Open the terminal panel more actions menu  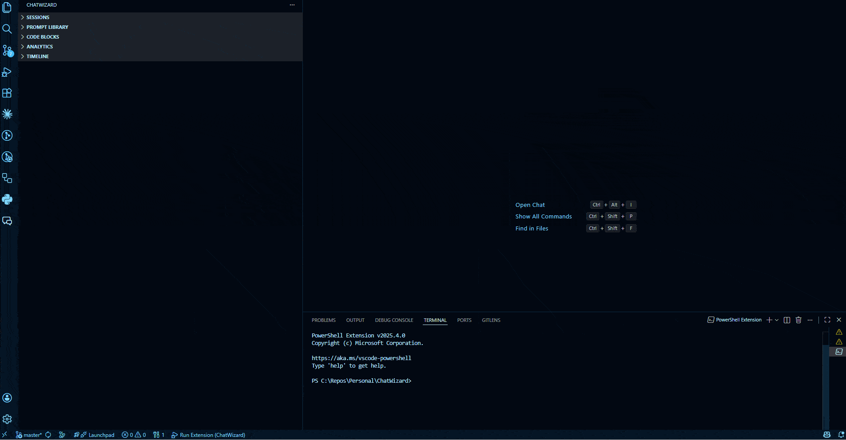[x=810, y=320]
